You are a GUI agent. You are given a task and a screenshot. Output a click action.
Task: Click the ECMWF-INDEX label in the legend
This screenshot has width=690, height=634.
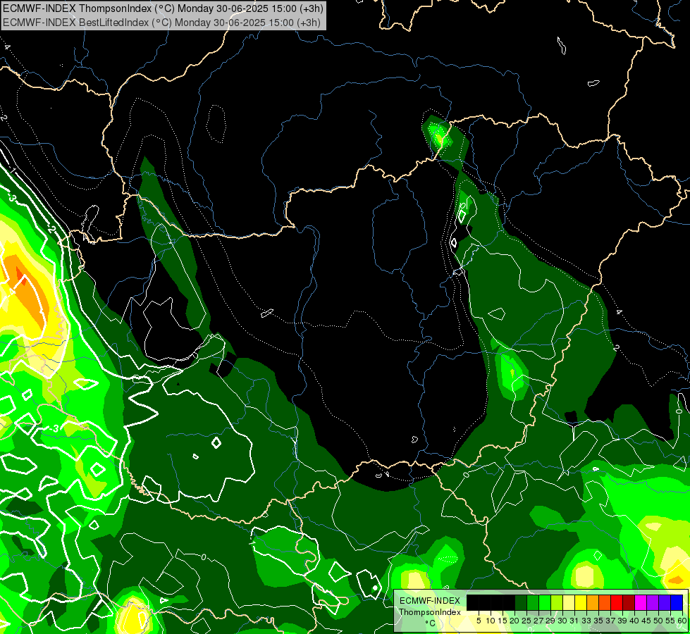(x=430, y=601)
